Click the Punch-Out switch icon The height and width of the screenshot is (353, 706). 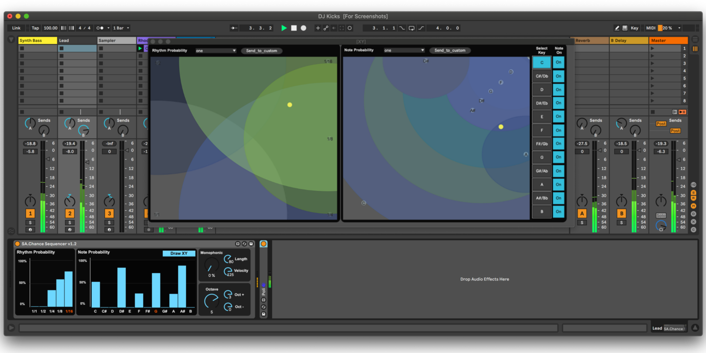[421, 28]
